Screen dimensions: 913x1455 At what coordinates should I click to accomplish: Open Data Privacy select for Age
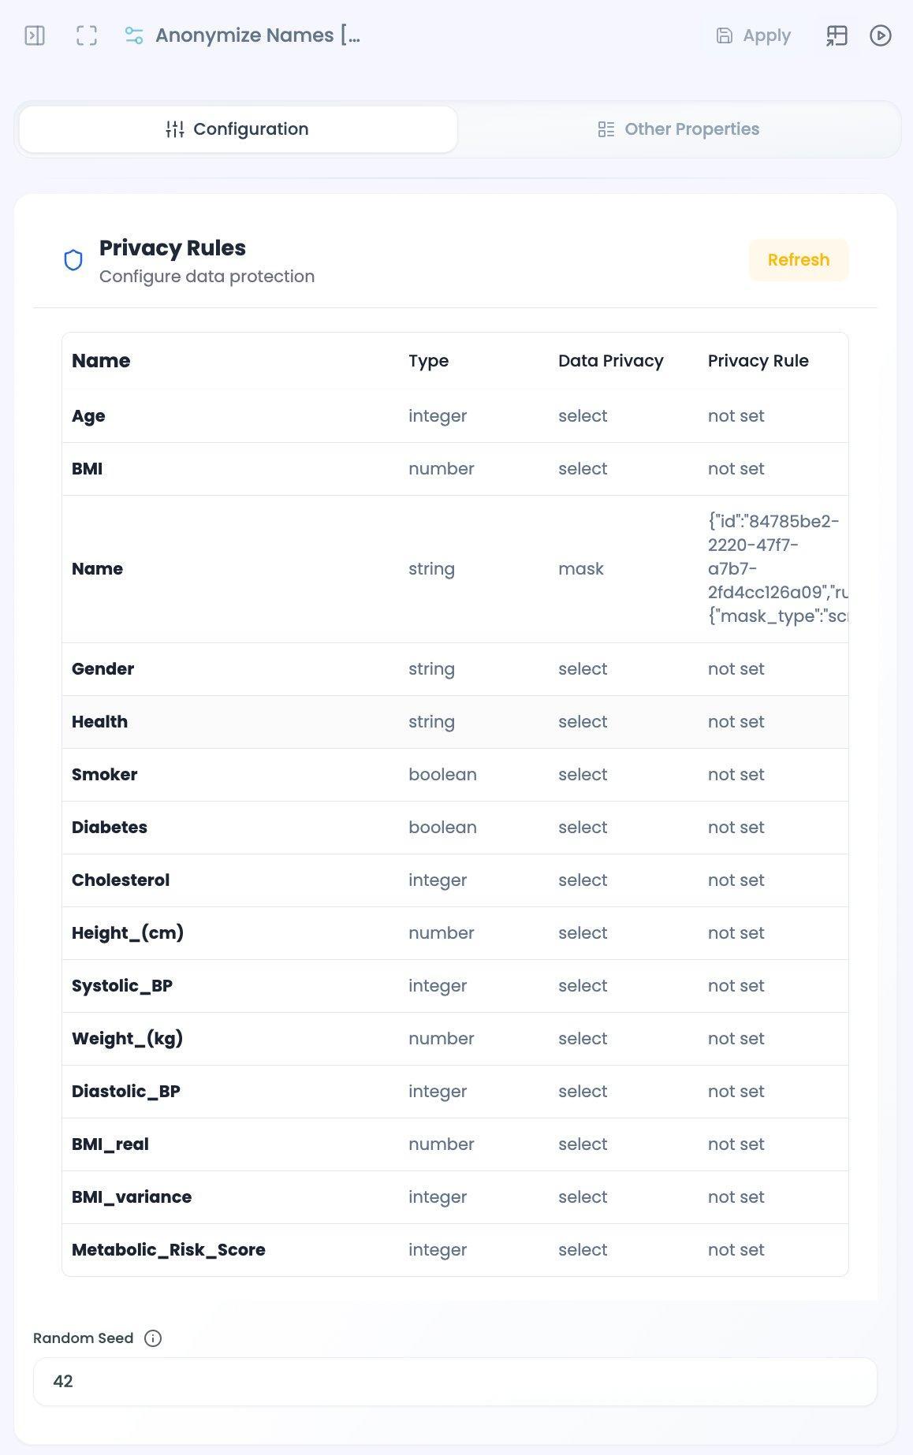click(x=583, y=416)
